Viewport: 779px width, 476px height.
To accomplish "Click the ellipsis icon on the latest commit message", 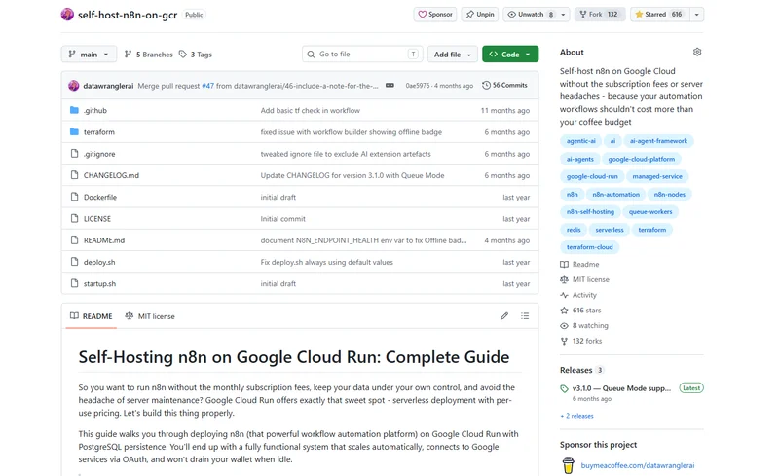I will pos(390,86).
